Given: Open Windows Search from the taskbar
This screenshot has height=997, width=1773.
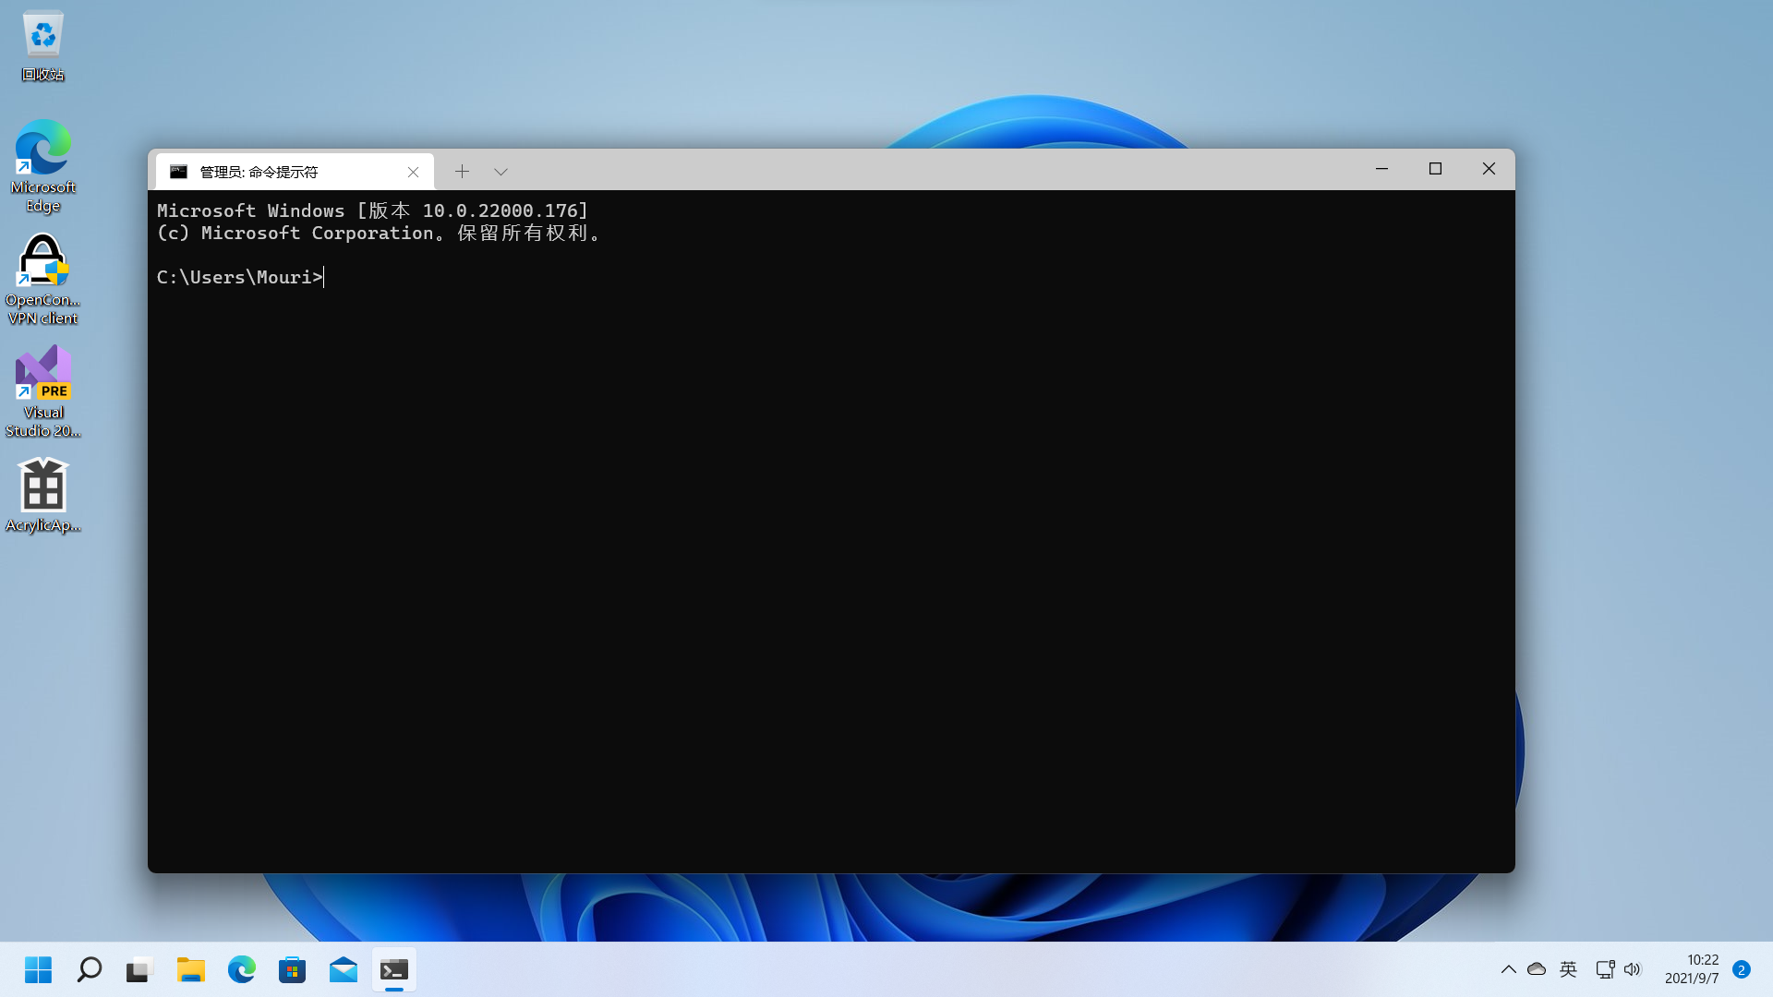Looking at the screenshot, I should [x=89, y=969].
